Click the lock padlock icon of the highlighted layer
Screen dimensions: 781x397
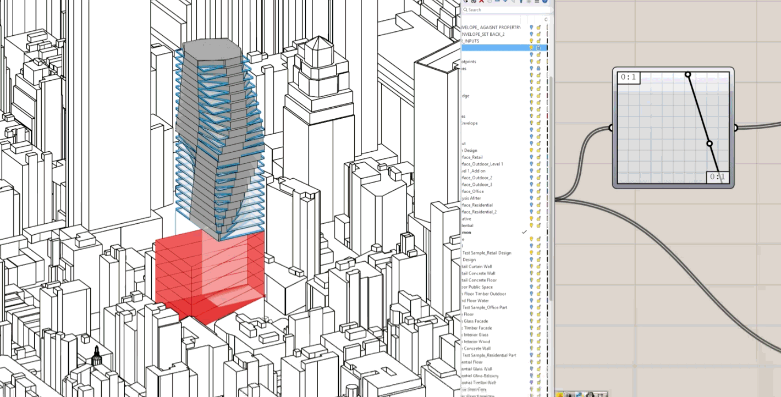(539, 47)
